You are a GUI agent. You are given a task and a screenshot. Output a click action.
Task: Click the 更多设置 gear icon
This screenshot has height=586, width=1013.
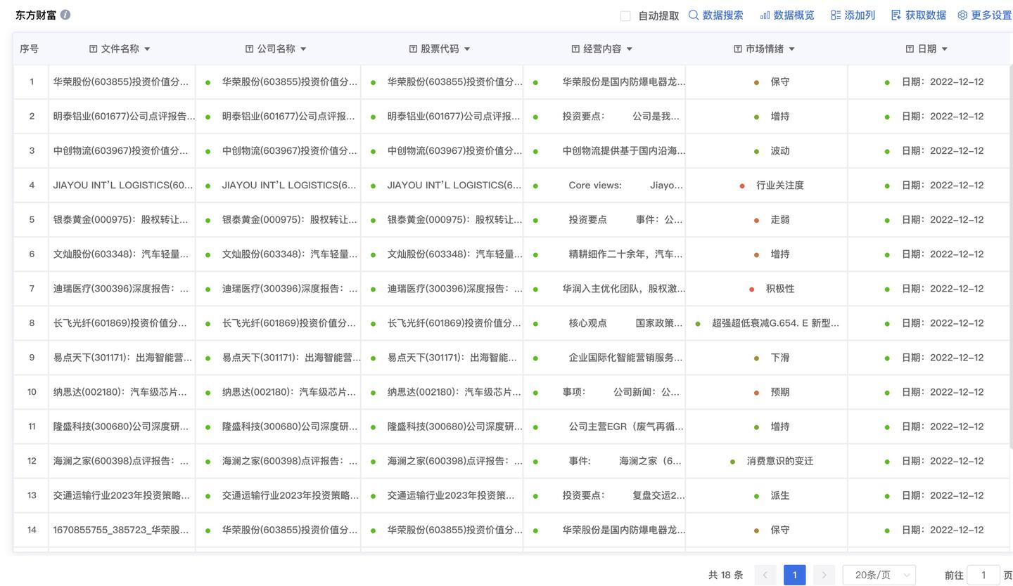(962, 15)
